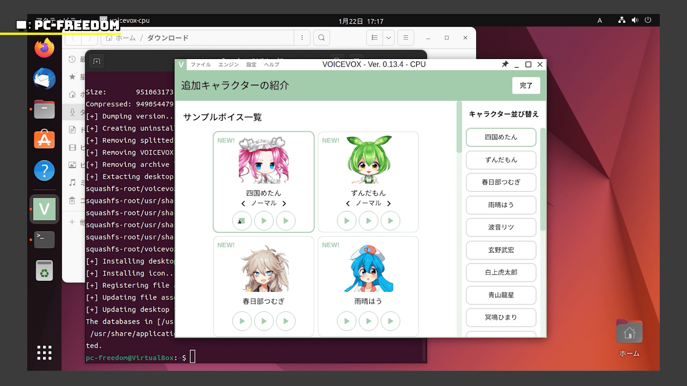Click the ずんだもん character portrait
The width and height of the screenshot is (687, 386).
[369, 160]
